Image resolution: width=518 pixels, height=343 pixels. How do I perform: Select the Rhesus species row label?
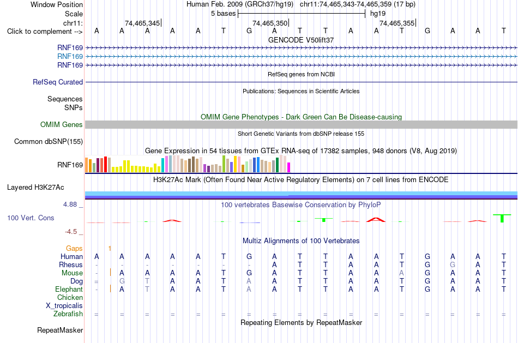pyautogui.click(x=71, y=264)
